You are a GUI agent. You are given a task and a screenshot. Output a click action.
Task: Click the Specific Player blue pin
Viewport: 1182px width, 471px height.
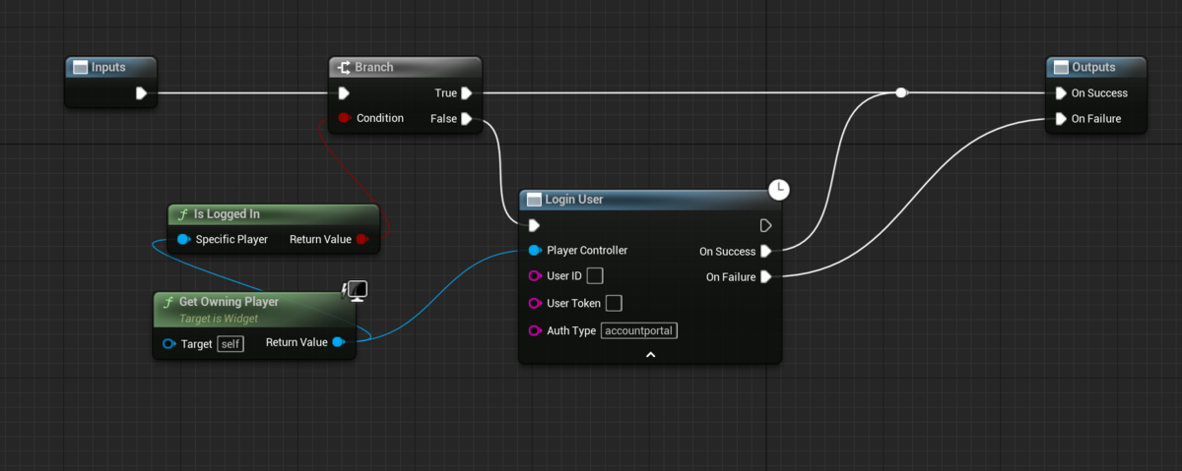183,239
